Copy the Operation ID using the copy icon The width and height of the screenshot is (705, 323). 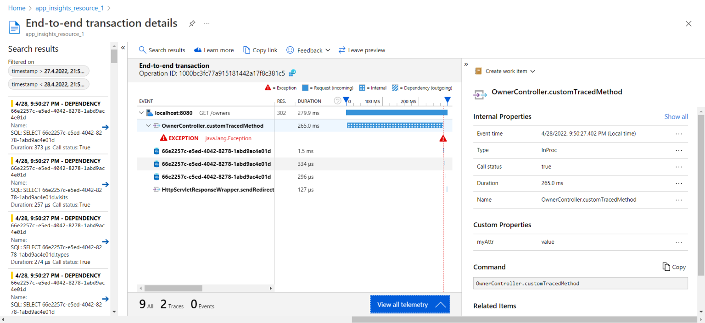click(x=292, y=73)
